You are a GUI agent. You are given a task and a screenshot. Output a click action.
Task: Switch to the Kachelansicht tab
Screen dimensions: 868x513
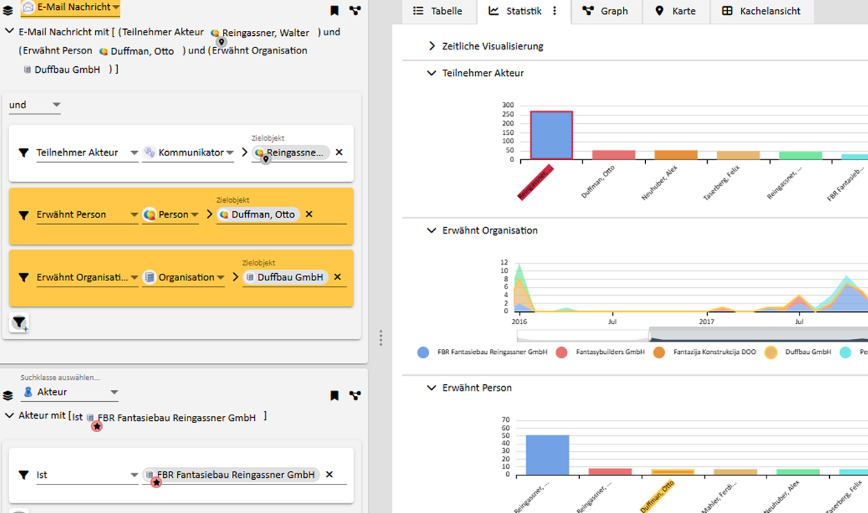(761, 11)
